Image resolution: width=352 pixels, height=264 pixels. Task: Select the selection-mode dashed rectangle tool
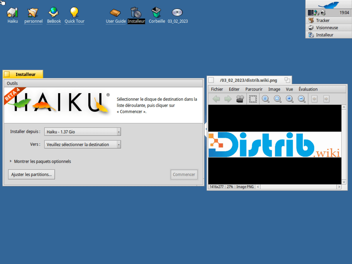(x=253, y=99)
